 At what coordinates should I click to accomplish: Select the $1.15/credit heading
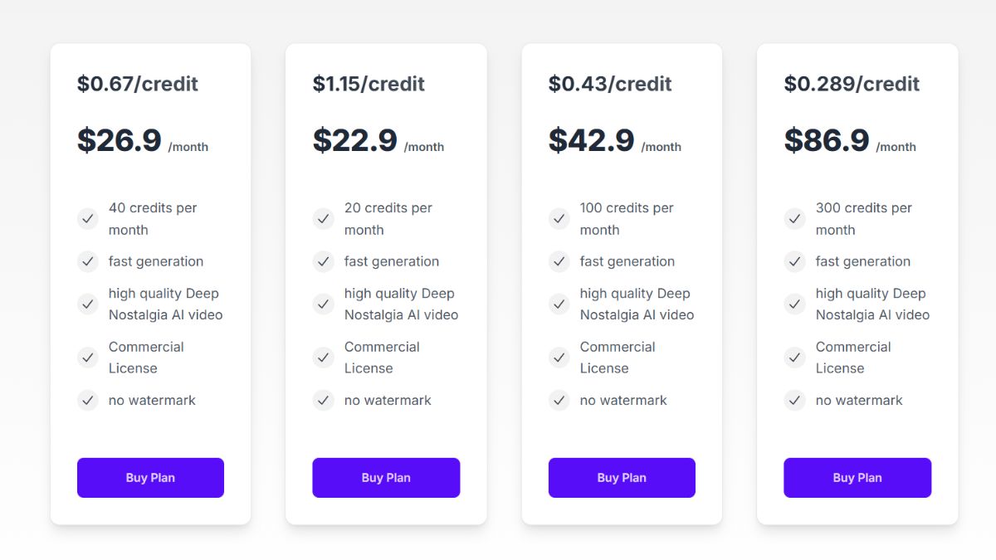click(369, 84)
